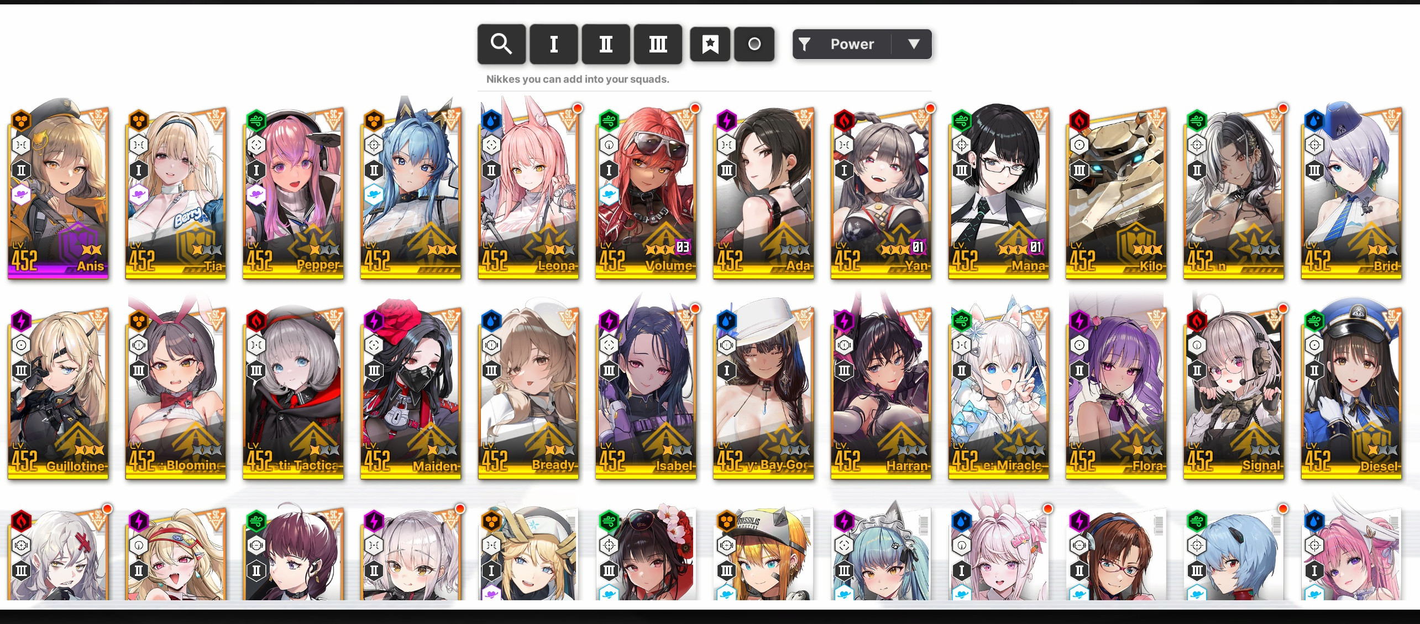The width and height of the screenshot is (1420, 624).
Task: Toggle the Burst III filter button
Action: (658, 44)
